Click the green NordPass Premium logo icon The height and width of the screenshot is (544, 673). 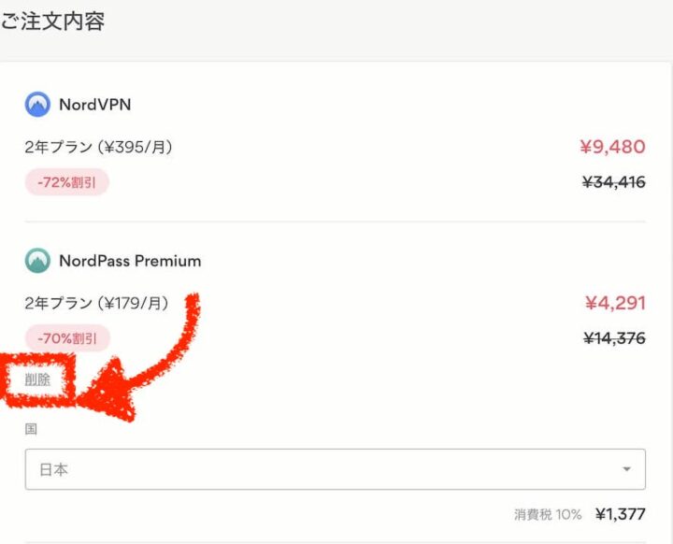pyautogui.click(x=37, y=261)
